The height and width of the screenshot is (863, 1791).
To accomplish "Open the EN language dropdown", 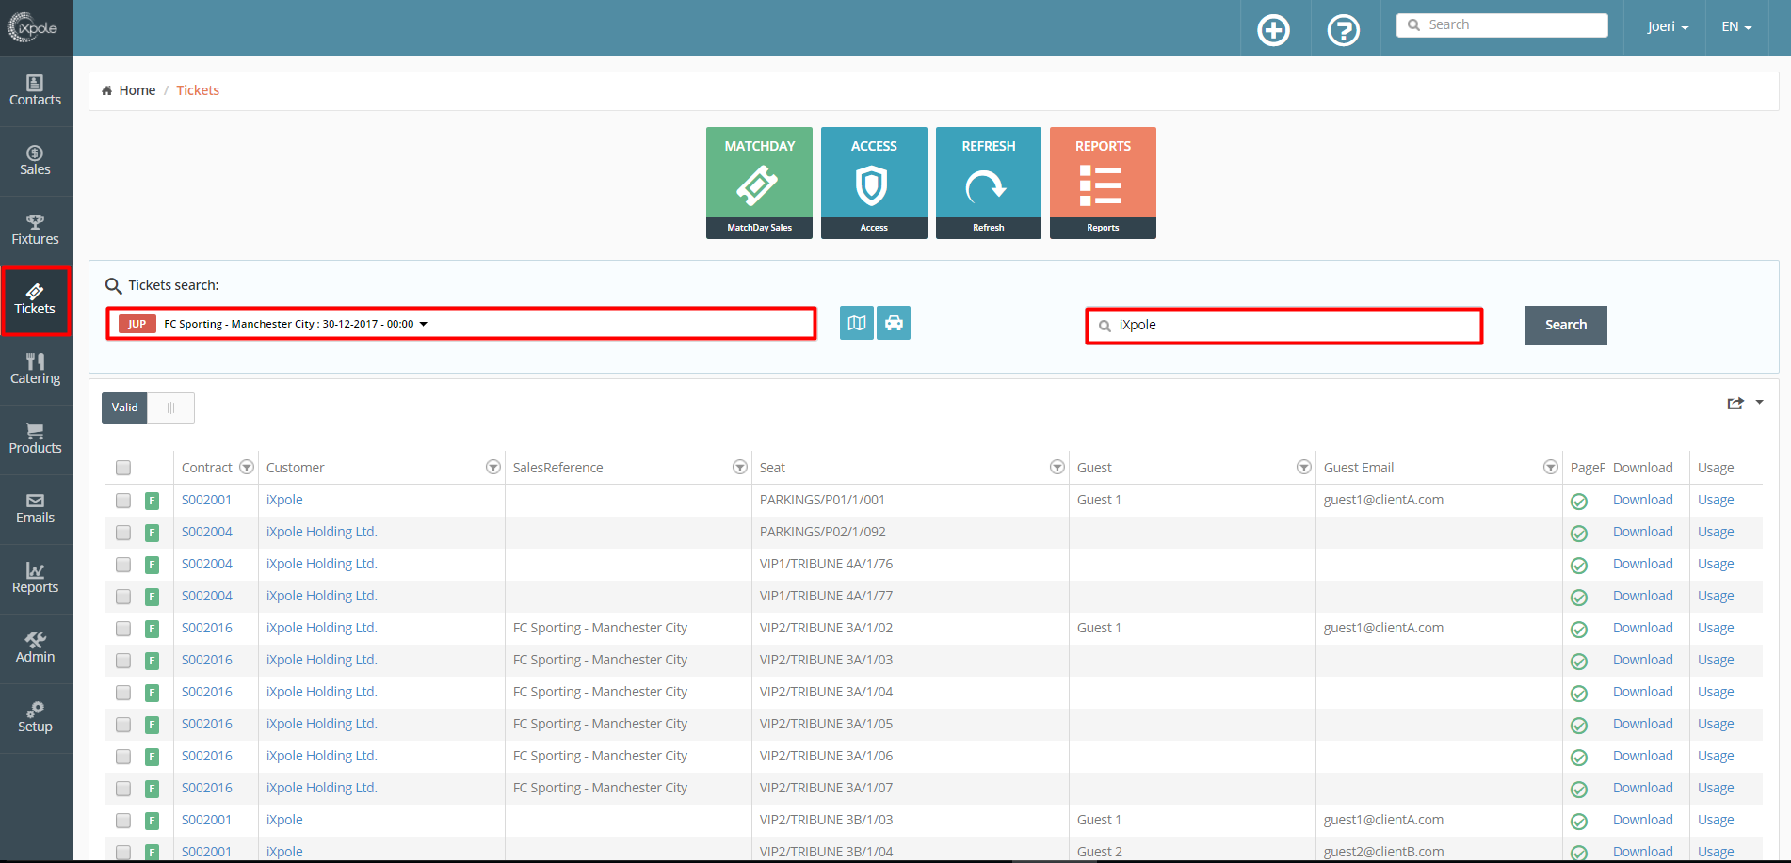I will pyautogui.click(x=1736, y=26).
